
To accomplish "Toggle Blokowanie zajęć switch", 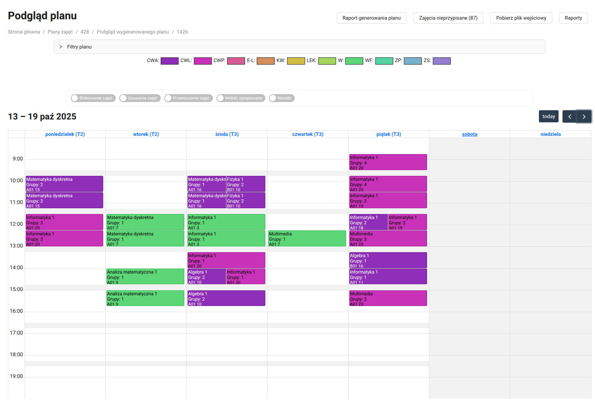I will pos(93,98).
